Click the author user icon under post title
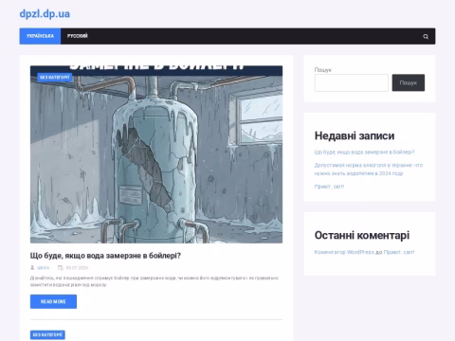Viewport: 455px width, 341px height. click(32, 267)
